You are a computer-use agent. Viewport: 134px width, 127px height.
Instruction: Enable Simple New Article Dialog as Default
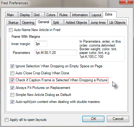[x=12, y=95]
